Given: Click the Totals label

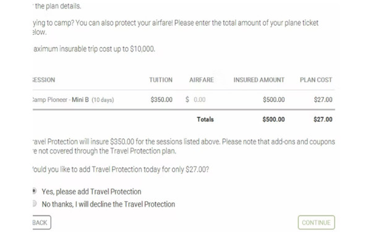Looking at the screenshot, I should pos(205,119).
